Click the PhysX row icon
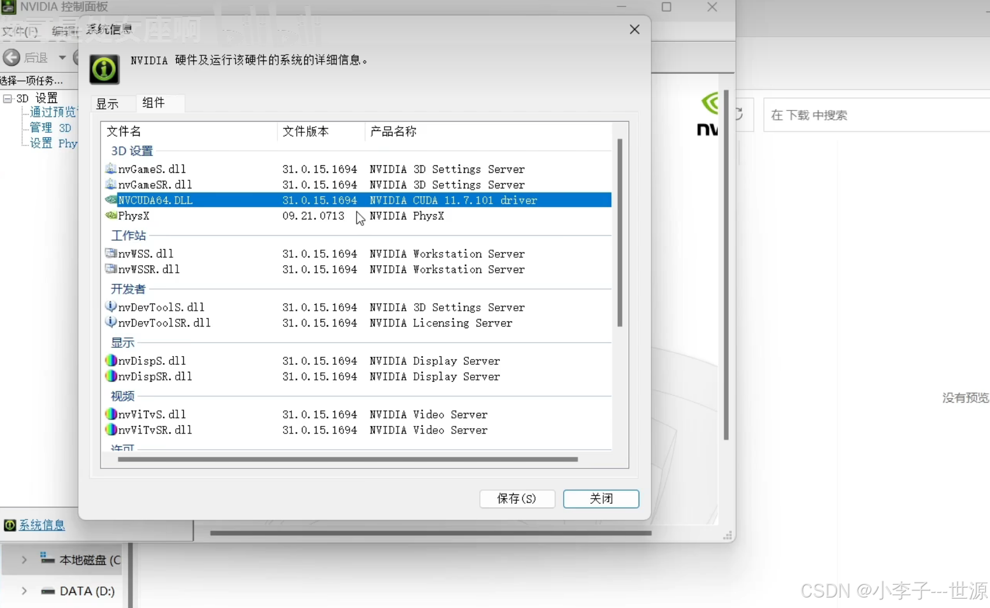The width and height of the screenshot is (990, 608). point(111,215)
